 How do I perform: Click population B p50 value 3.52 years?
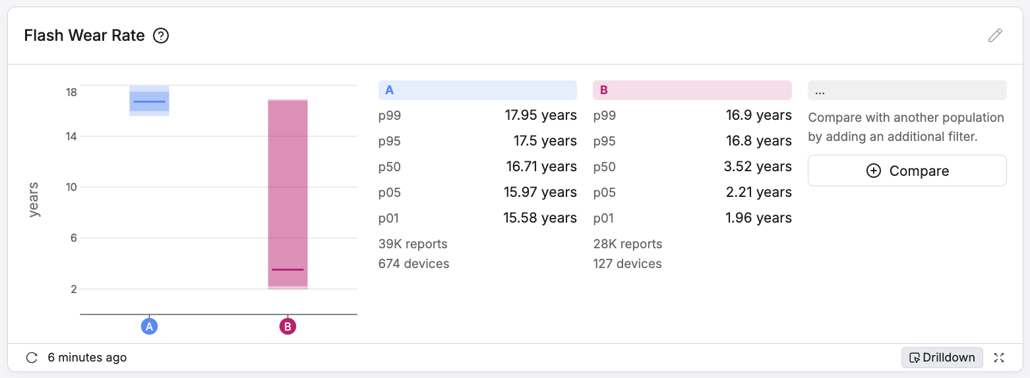[x=757, y=167]
